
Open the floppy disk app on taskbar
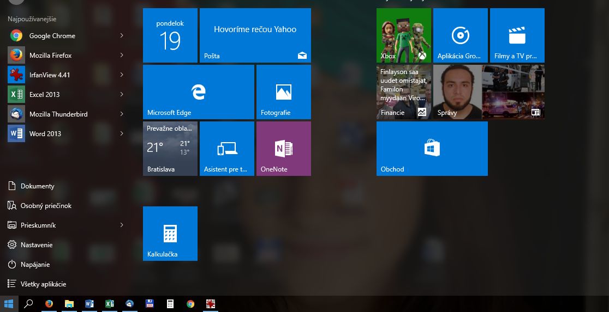coord(150,304)
